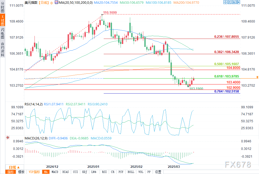Open the 闪电图 side tab
The height and width of the screenshot is (174, 259).
(2, 34)
